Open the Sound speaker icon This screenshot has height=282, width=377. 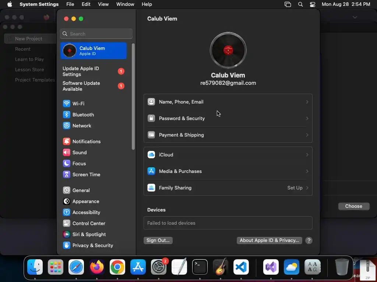(x=66, y=152)
